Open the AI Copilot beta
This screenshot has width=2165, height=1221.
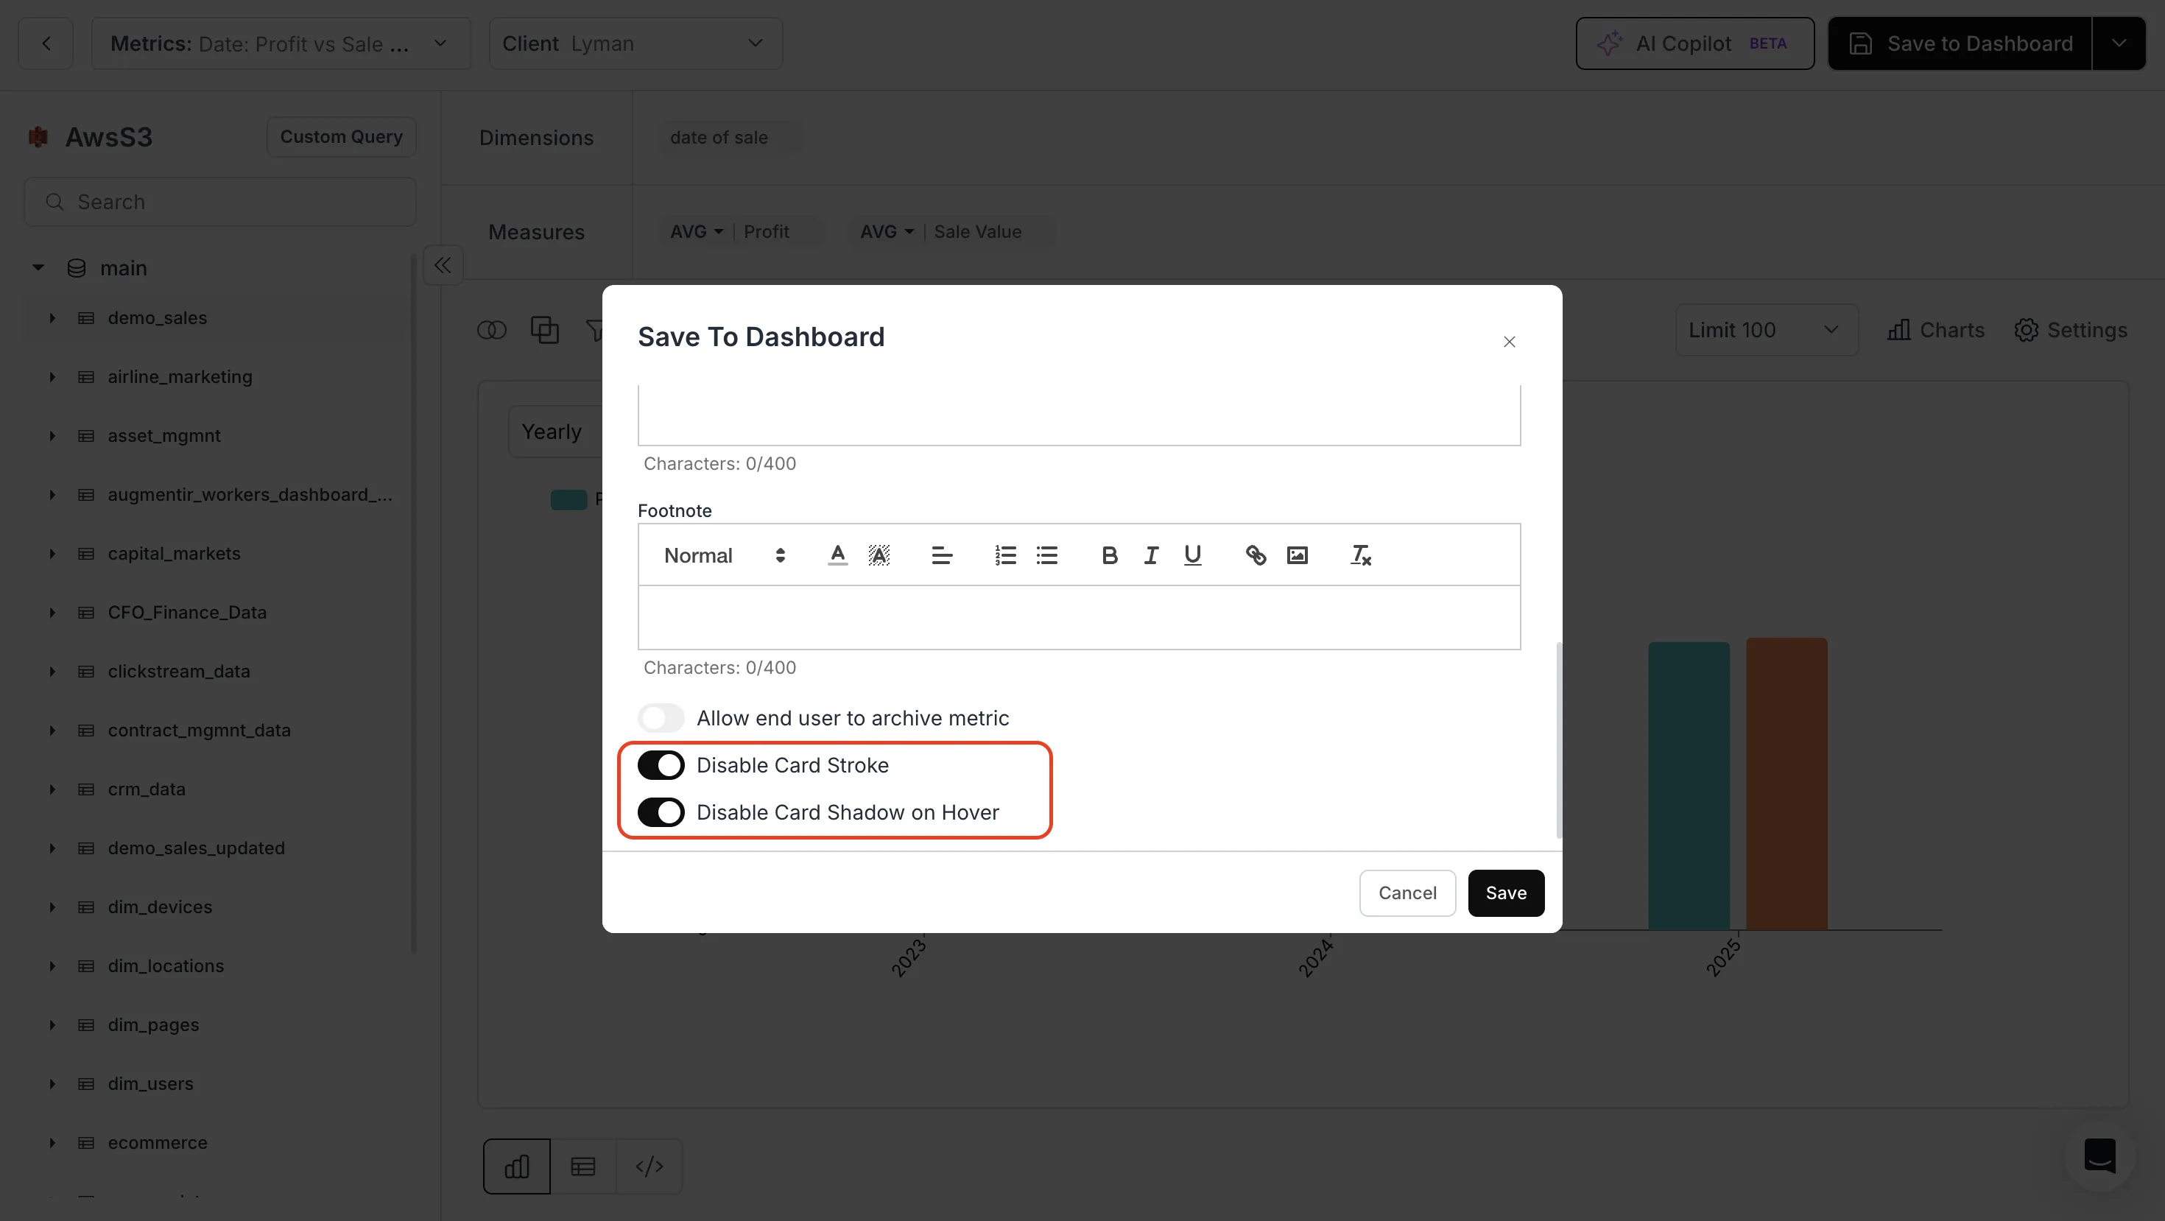tap(1694, 43)
